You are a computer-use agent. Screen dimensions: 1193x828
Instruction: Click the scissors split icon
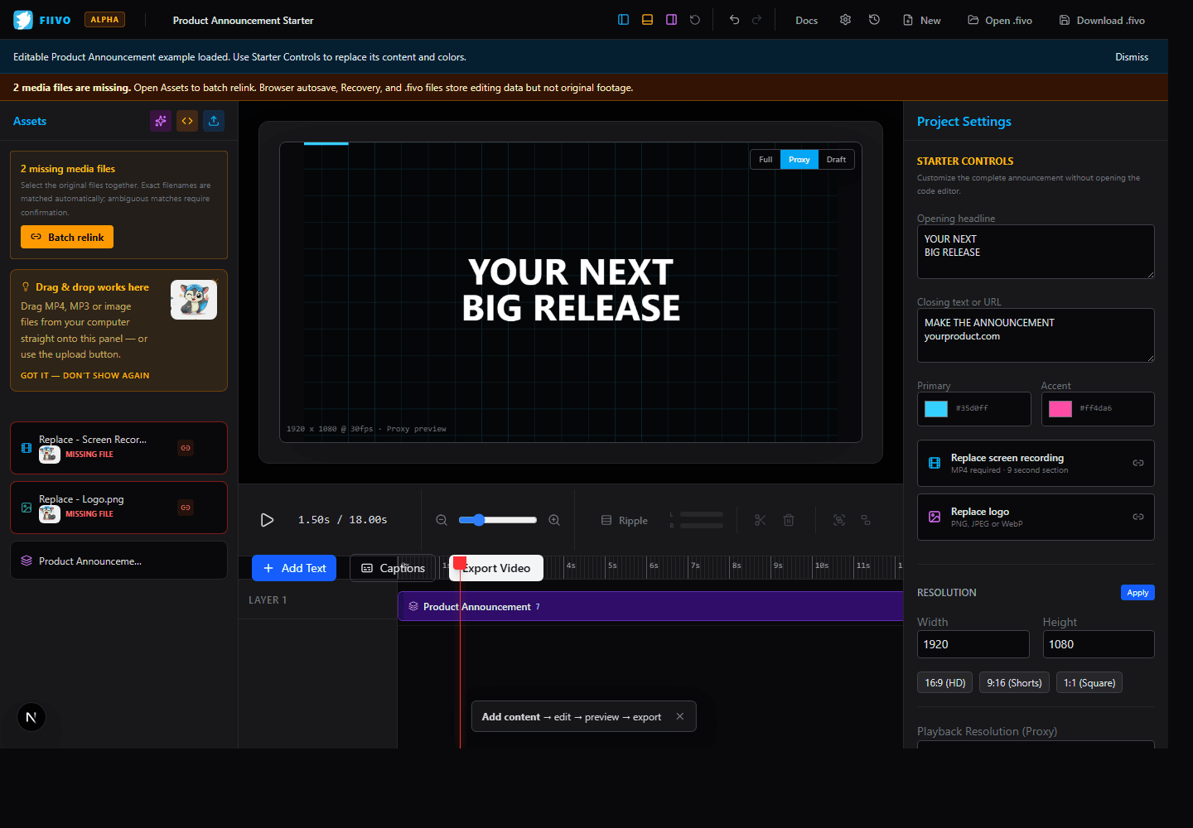coord(760,520)
